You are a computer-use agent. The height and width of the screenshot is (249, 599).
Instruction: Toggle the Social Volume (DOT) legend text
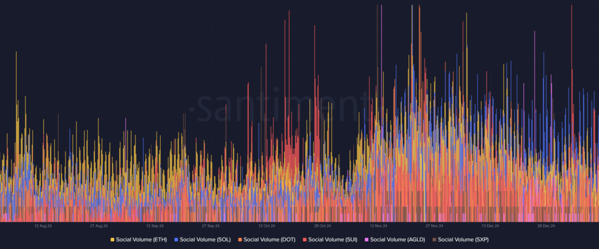(x=269, y=240)
